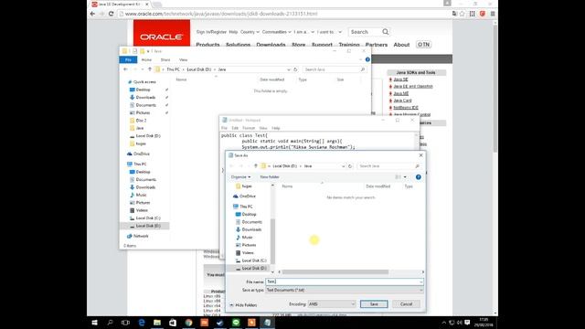Click browser back arrow

coord(92,14)
